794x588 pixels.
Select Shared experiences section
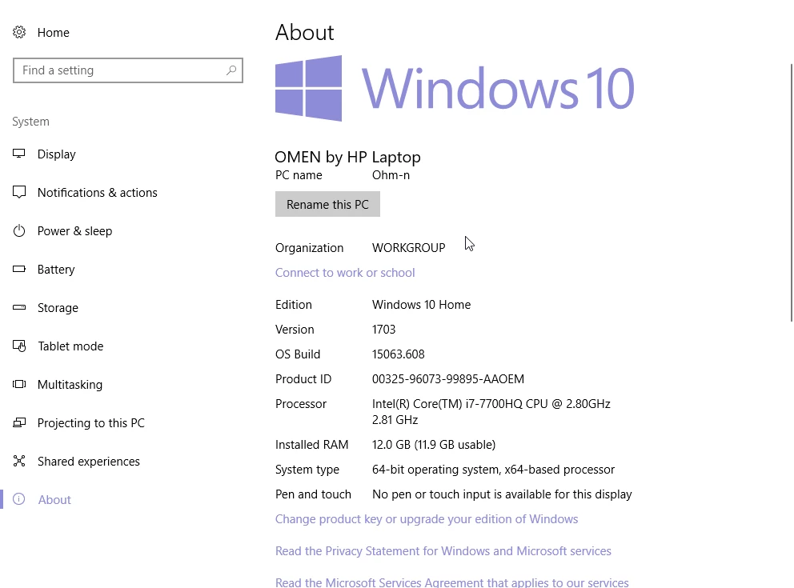[x=89, y=461]
